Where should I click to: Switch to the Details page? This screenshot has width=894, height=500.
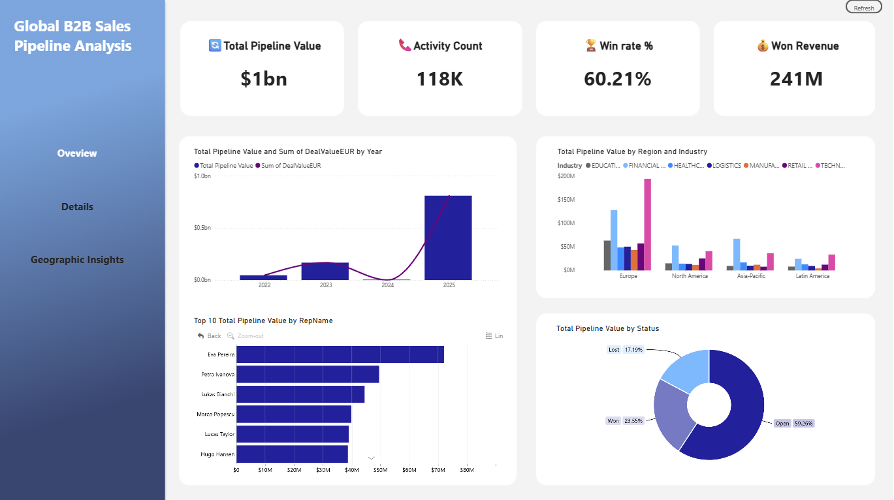click(77, 207)
